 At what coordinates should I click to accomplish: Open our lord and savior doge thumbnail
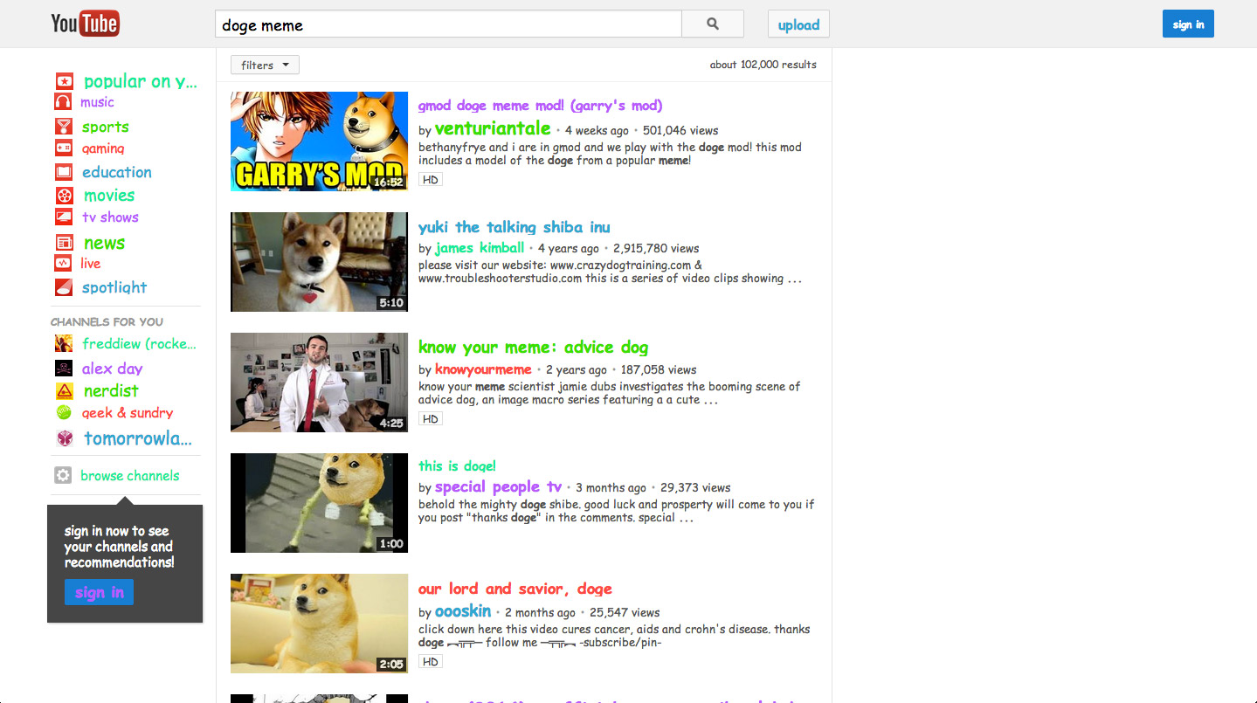319,624
